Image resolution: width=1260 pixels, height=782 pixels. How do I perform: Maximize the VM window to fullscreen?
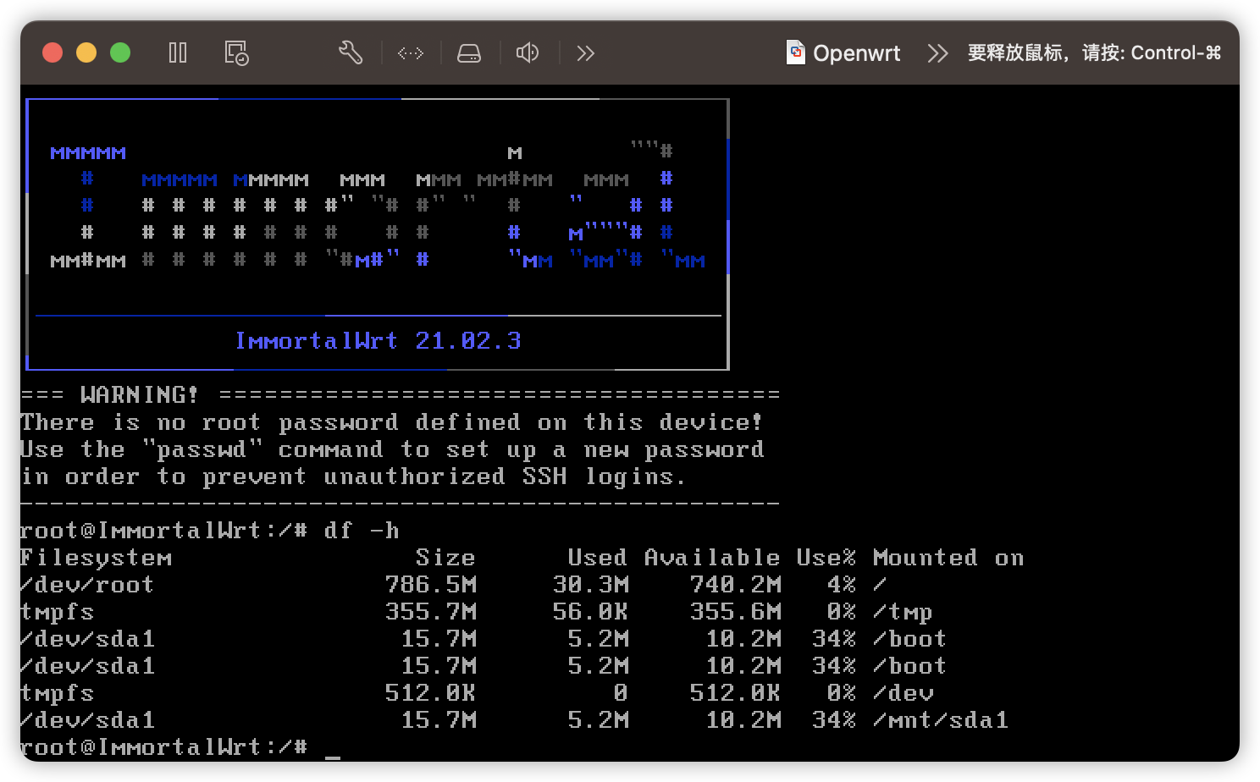[x=120, y=52]
